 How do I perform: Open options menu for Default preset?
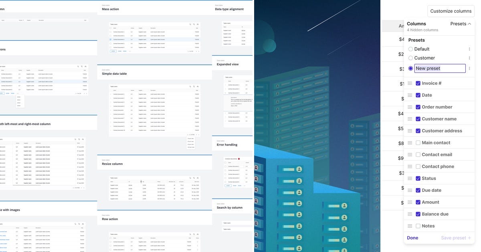pyautogui.click(x=469, y=49)
